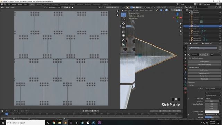Click the Texture Haven source button
Screen dimensions: 222x125
point(204,76)
